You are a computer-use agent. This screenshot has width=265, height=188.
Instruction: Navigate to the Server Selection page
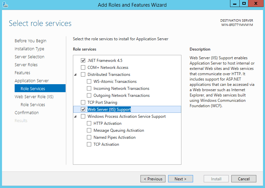click(30, 57)
